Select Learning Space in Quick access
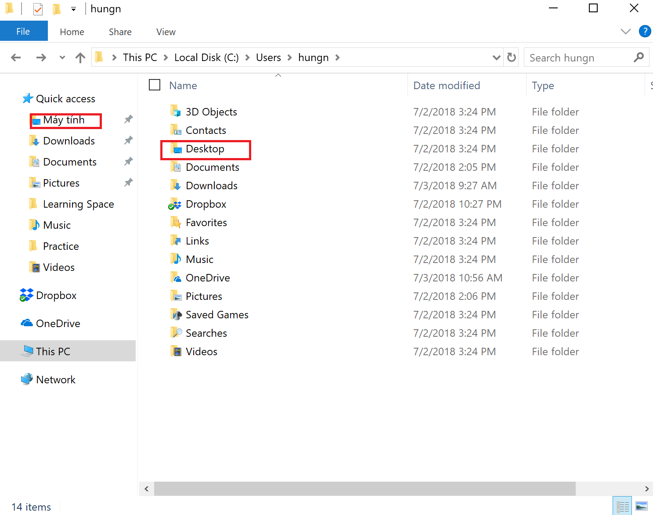Image resolution: width=653 pixels, height=515 pixels. [79, 204]
